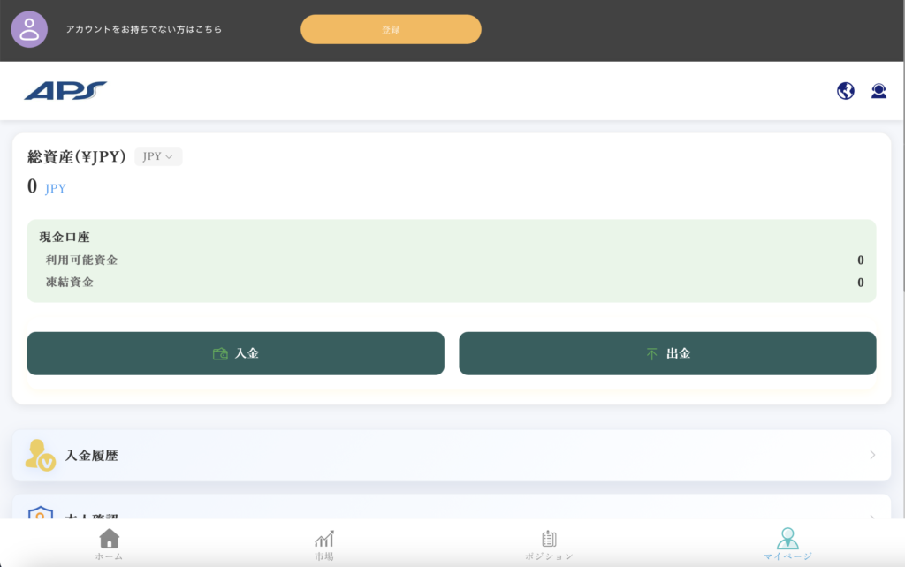Click the 出金 withdraw button

tap(667, 353)
